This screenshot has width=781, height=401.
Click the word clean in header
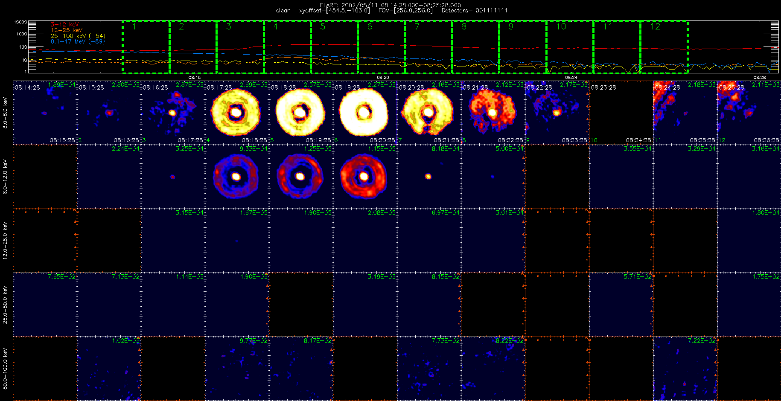(283, 11)
